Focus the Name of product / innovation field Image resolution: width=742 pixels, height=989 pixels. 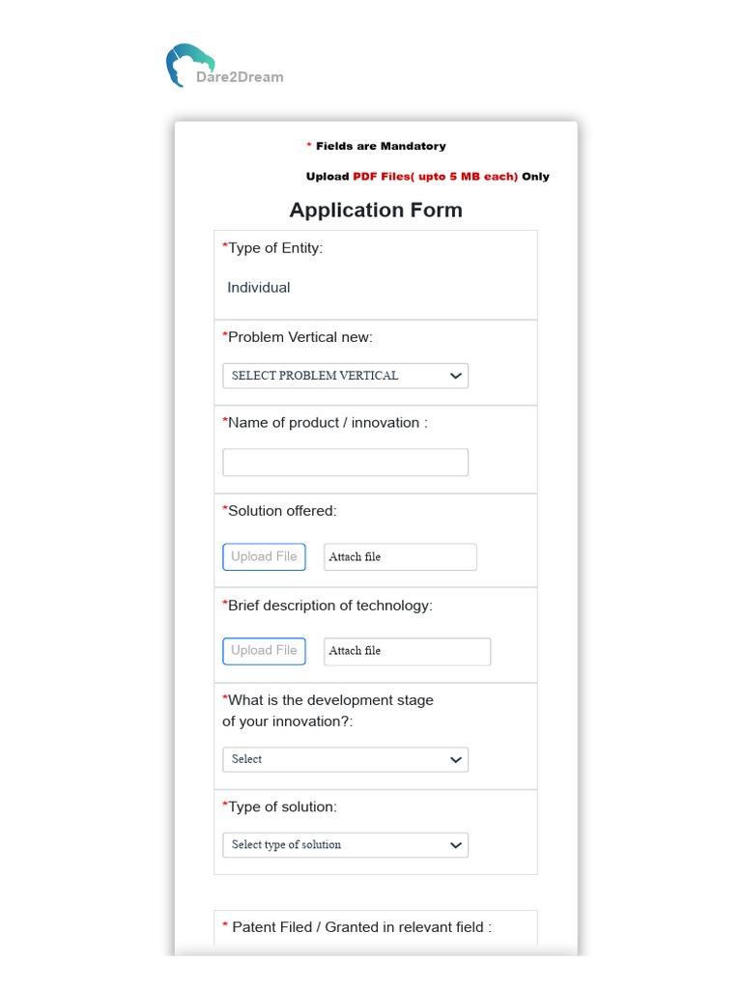pos(345,463)
